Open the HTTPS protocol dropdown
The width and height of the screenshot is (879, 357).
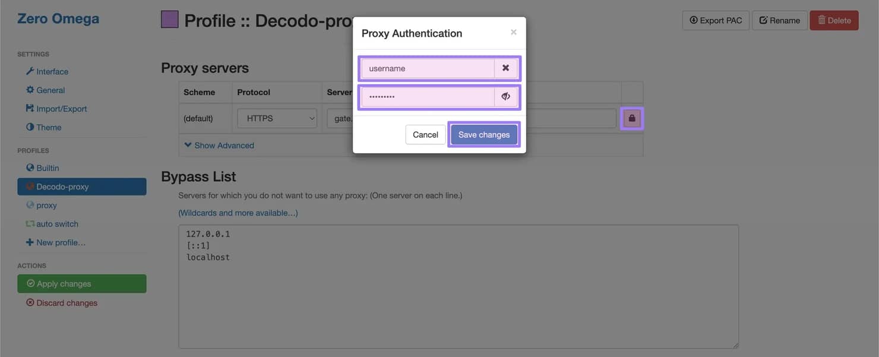point(277,118)
